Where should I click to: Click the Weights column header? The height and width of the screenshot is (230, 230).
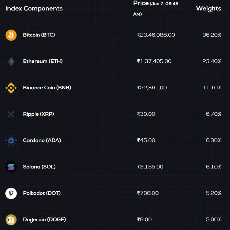point(208,9)
